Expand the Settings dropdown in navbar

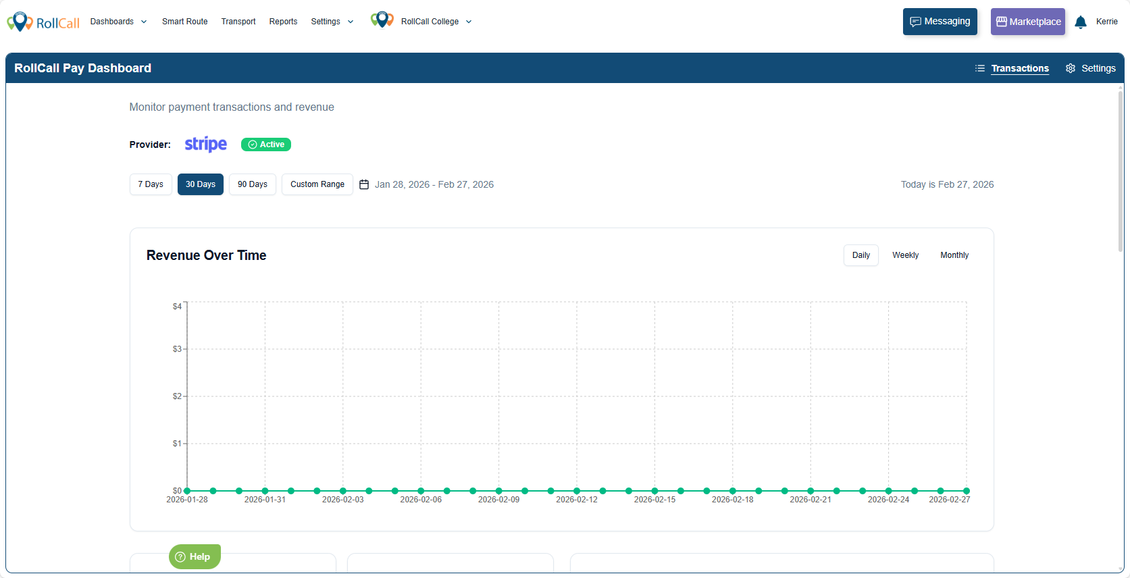click(332, 22)
